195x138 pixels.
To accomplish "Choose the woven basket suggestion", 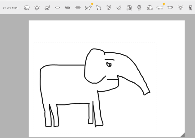I will pyautogui.click(x=68, y=8).
